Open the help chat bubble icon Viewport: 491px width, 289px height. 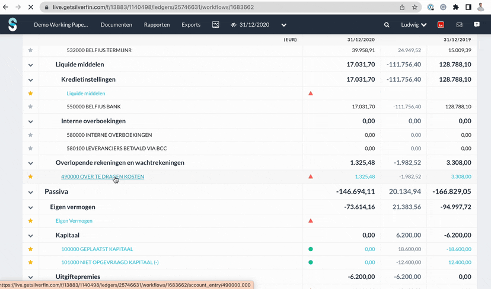477,24
